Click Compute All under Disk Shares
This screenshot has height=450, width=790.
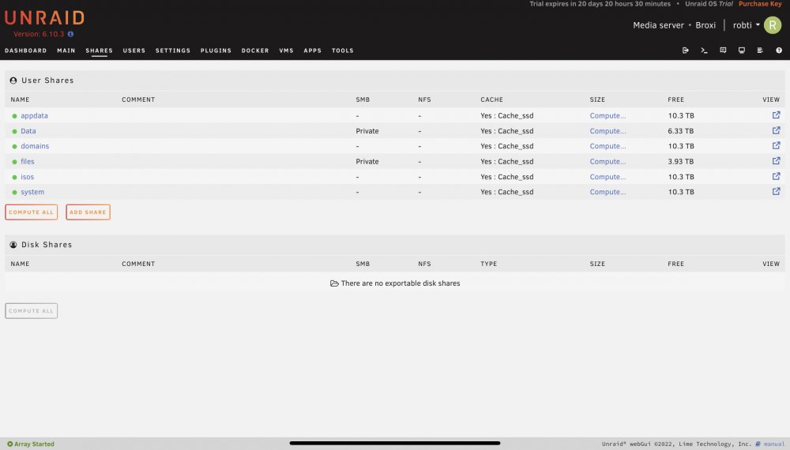tap(32, 310)
